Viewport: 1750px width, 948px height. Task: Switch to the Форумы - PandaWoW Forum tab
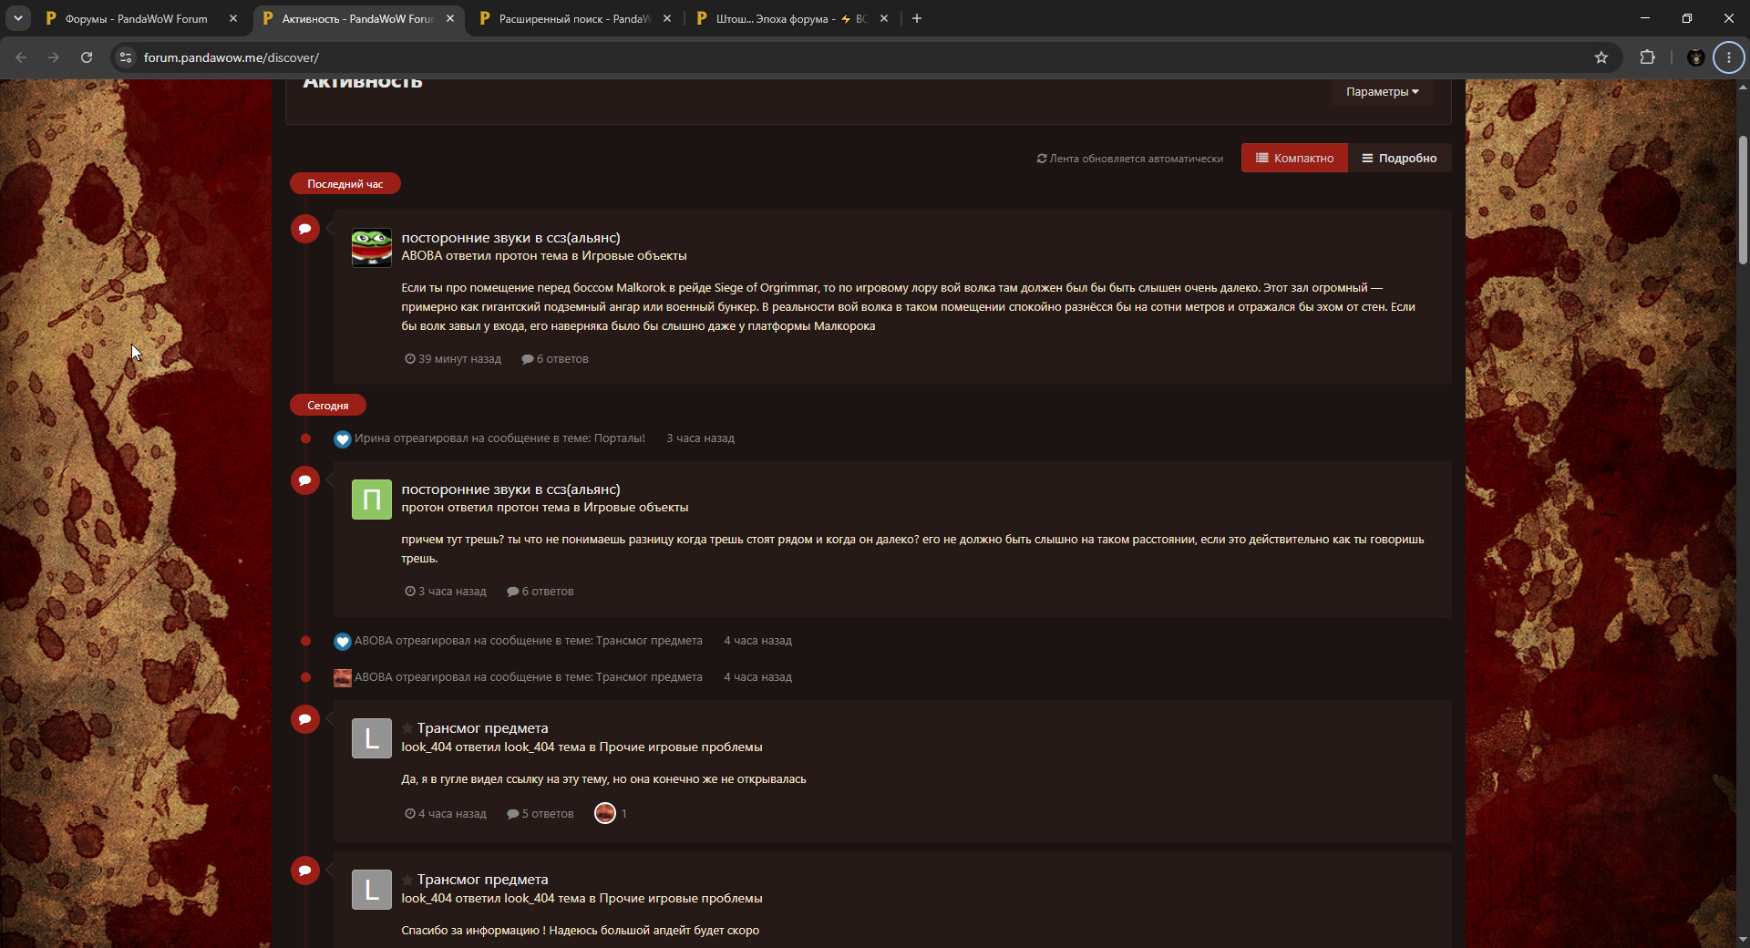point(136,18)
